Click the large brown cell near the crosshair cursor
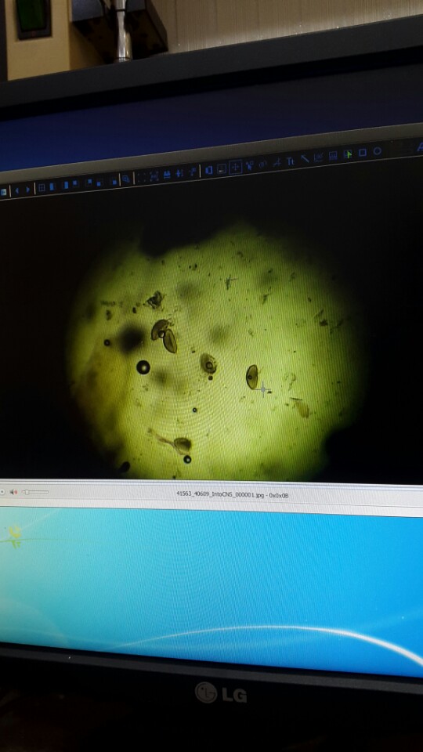Viewport: 423px width, 752px height. tap(251, 377)
